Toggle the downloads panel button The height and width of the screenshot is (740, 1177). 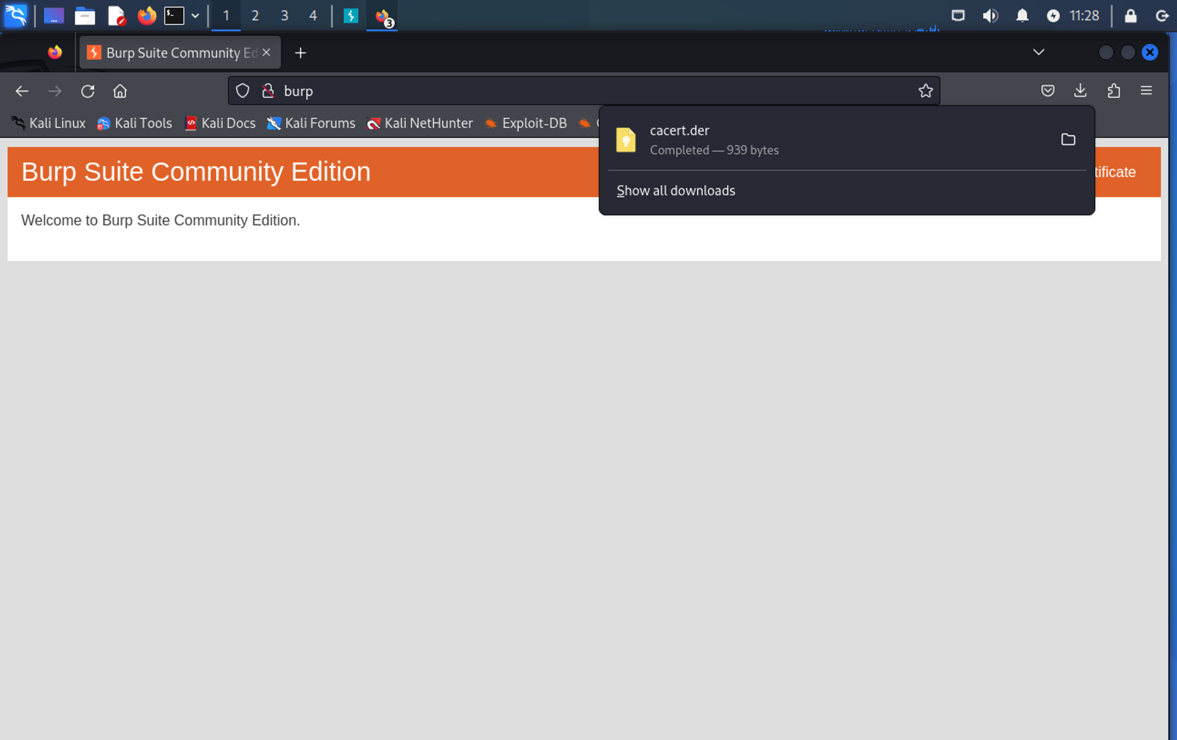click(x=1080, y=91)
